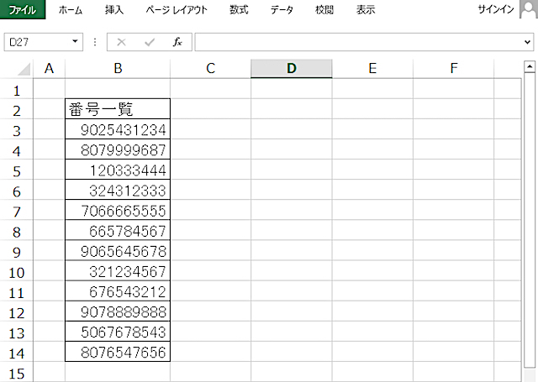Switch to the データ tab
Screen dimensions: 538x382
282,10
